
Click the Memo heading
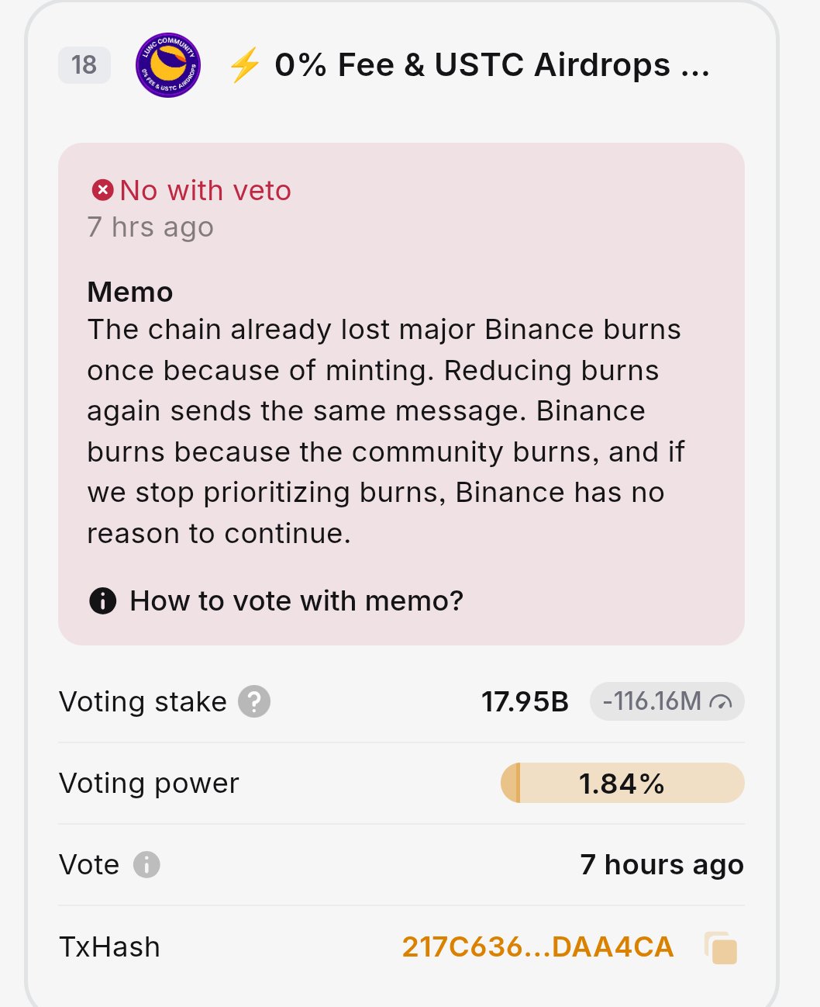click(130, 292)
